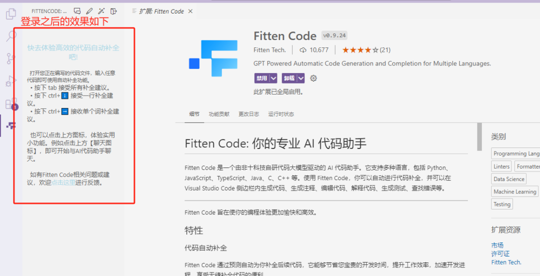This screenshot has height=276, width=540.
Task: Click the Programming Languages category tag
Action: [515, 153]
